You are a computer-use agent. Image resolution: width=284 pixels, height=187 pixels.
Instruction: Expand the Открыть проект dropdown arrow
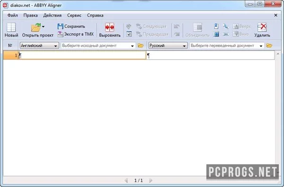coord(43,27)
